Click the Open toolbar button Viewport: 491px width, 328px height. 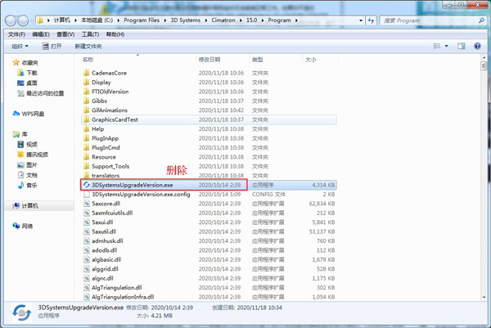(52, 47)
